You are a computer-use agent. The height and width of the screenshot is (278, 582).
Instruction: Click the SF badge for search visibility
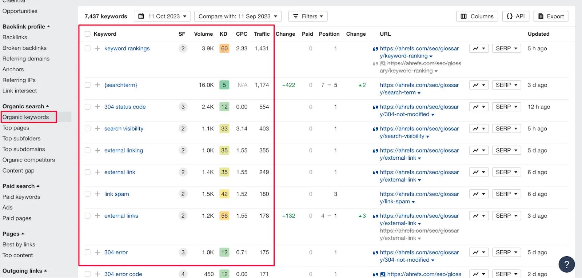(183, 128)
